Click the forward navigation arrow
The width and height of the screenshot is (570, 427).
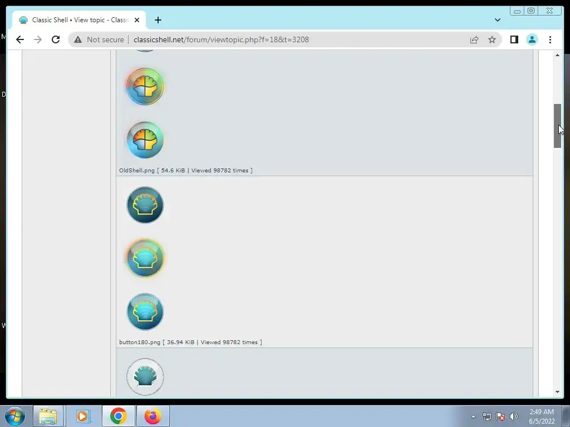pos(38,39)
